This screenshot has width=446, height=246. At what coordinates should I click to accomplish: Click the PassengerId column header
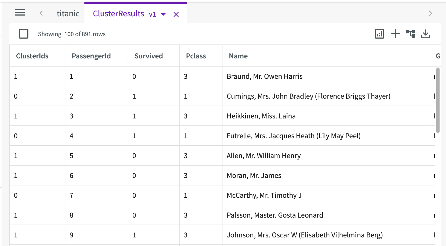tap(97, 56)
